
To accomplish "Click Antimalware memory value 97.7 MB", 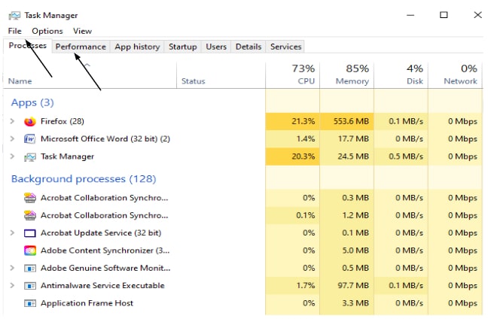I will pos(353,285).
